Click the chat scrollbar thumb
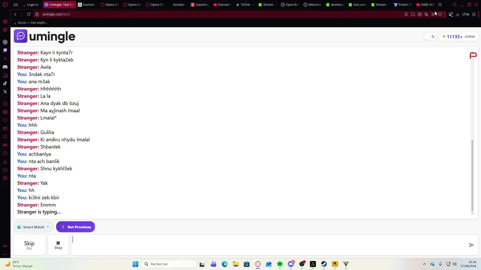The image size is (481, 270). [472, 175]
